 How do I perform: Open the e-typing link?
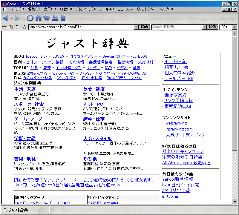[170, 196]
